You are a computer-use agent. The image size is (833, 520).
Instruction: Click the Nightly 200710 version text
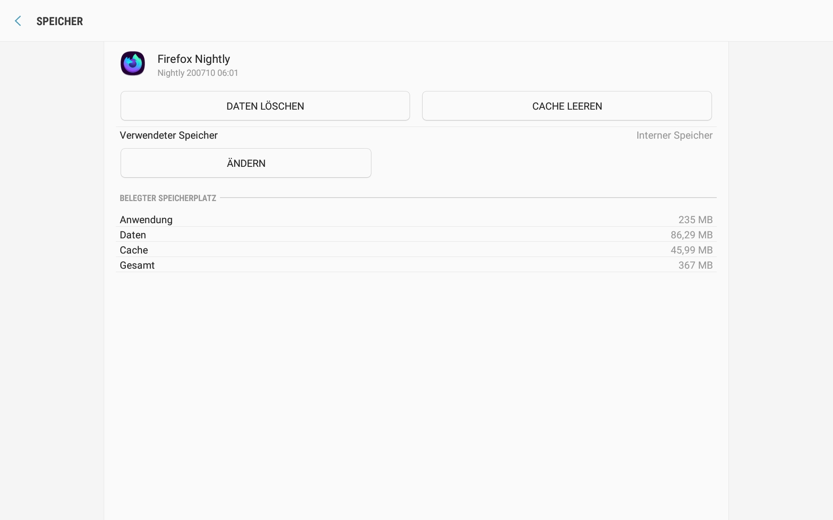(198, 73)
